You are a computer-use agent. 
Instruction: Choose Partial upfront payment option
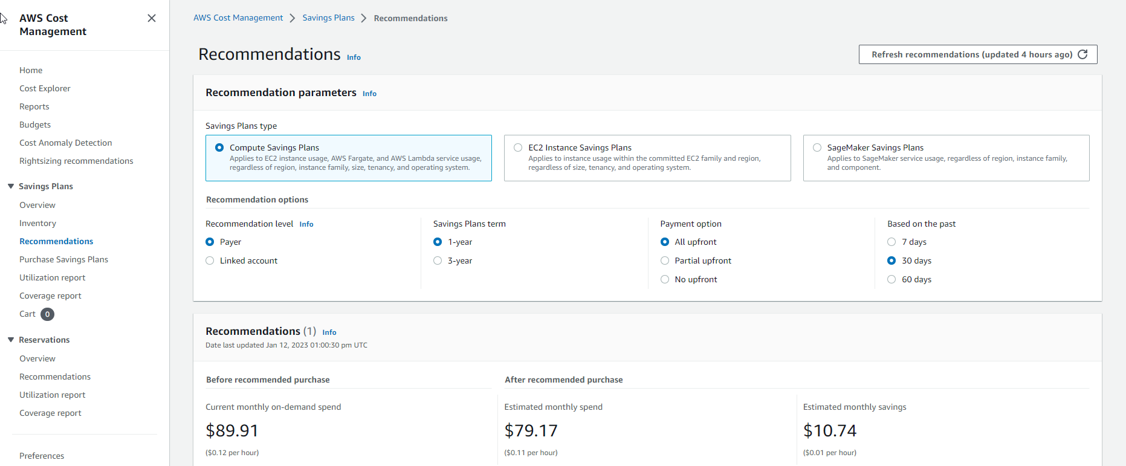pos(665,261)
